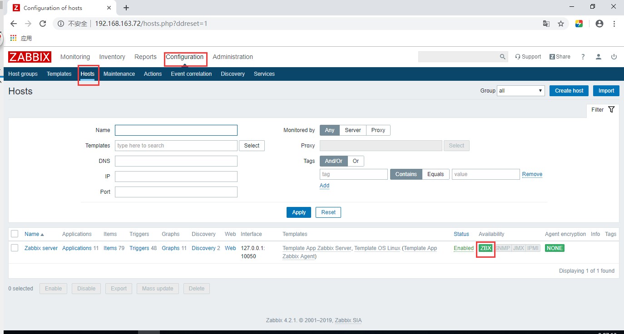Image resolution: width=624 pixels, height=334 pixels.
Task: Click the green ZBX availability badge
Action: 485,248
